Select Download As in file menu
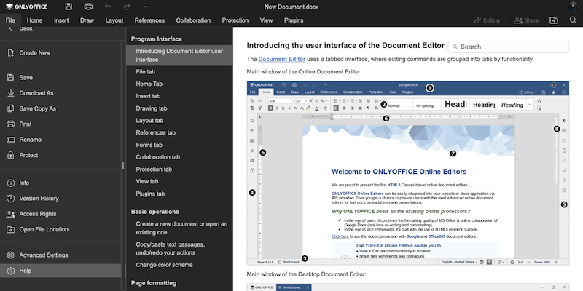Viewport: 583px width, 291px height. (36, 93)
